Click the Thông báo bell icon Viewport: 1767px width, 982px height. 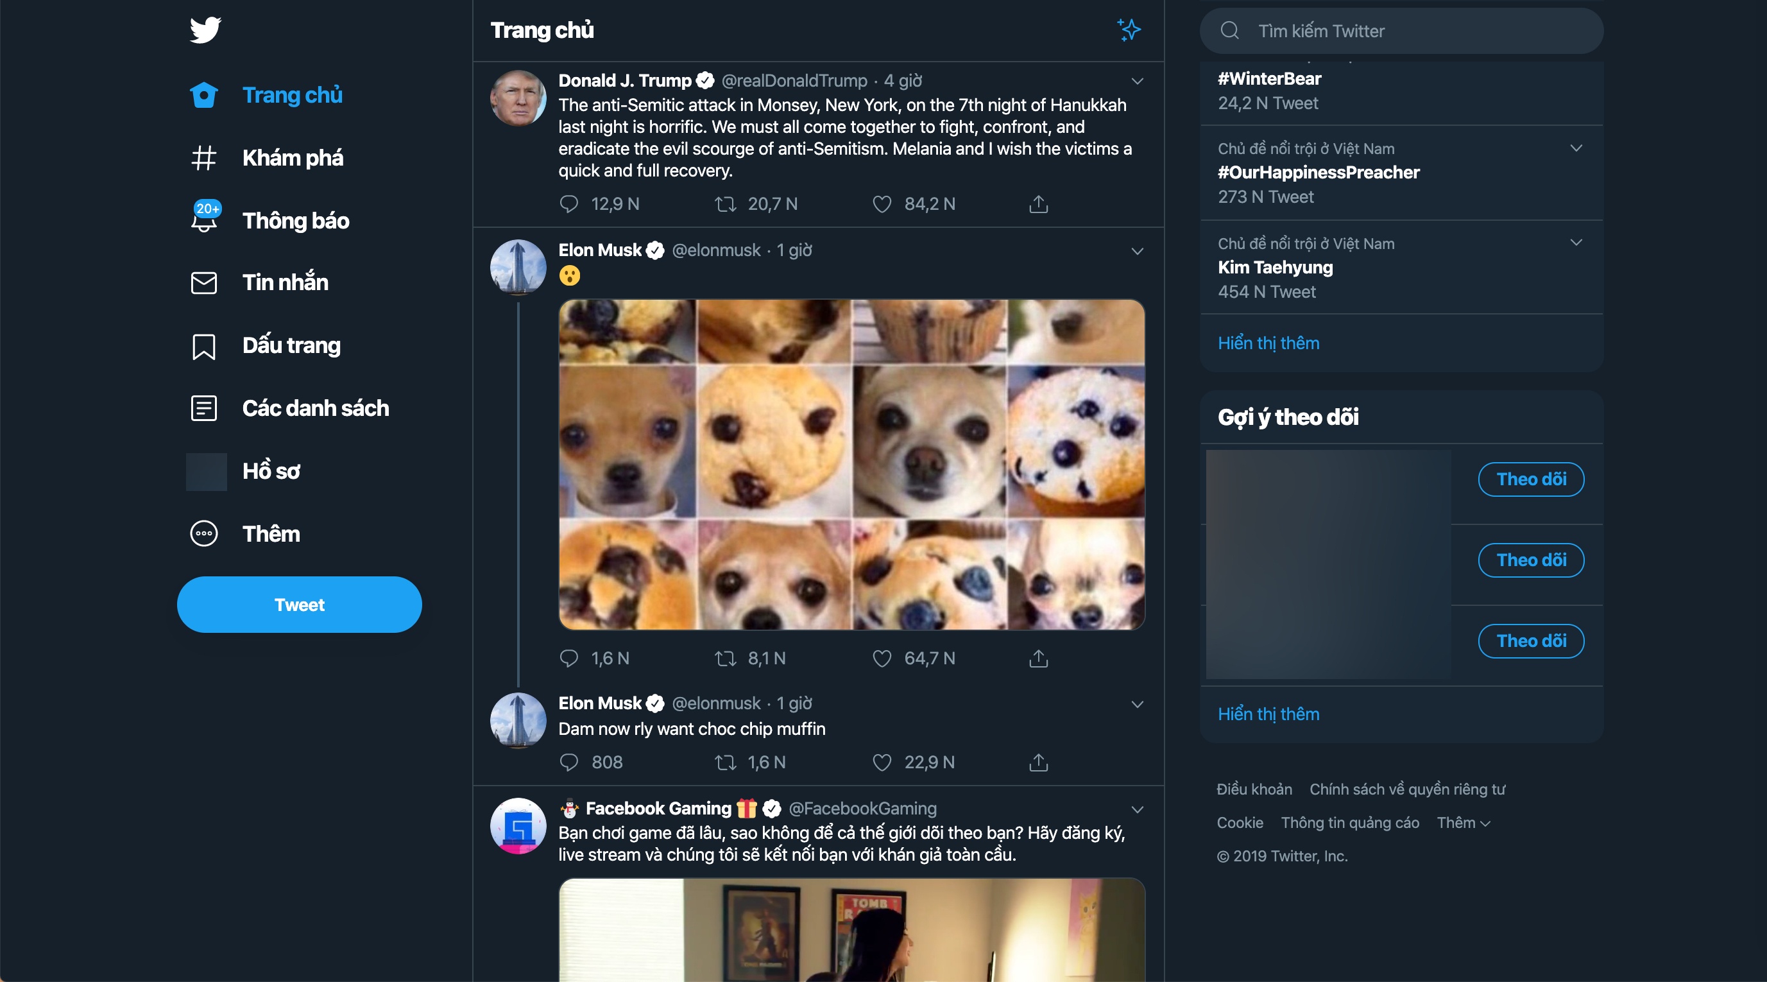205,220
